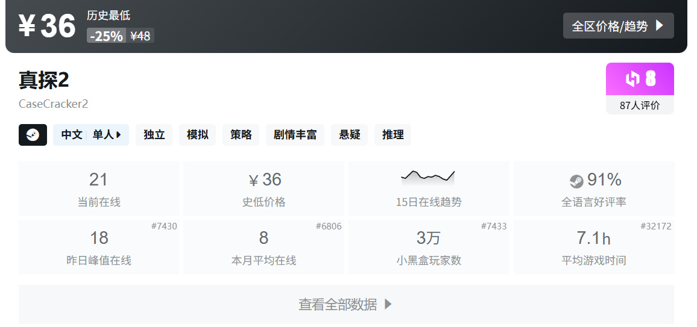697x327 pixels.
Task: Click the -25% discount badge
Action: coord(106,36)
